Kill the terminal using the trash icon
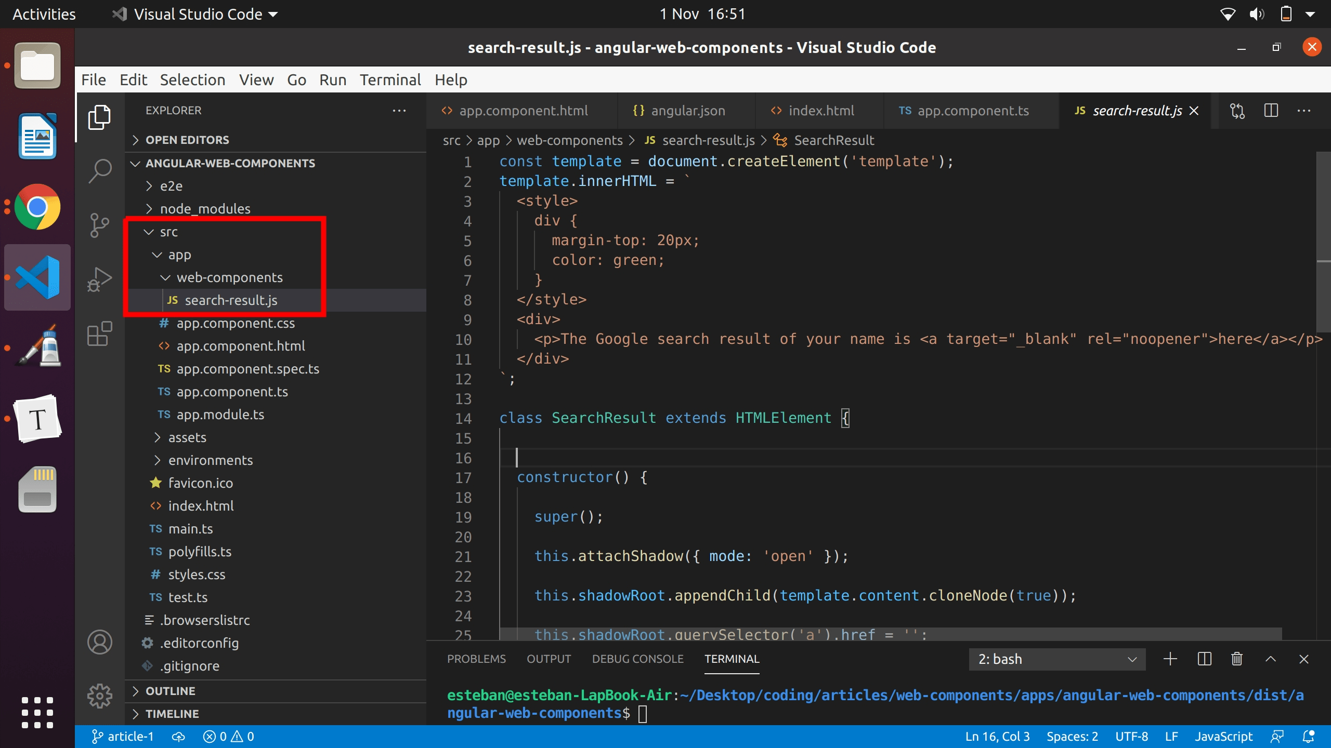Viewport: 1331px width, 748px height. (1236, 659)
